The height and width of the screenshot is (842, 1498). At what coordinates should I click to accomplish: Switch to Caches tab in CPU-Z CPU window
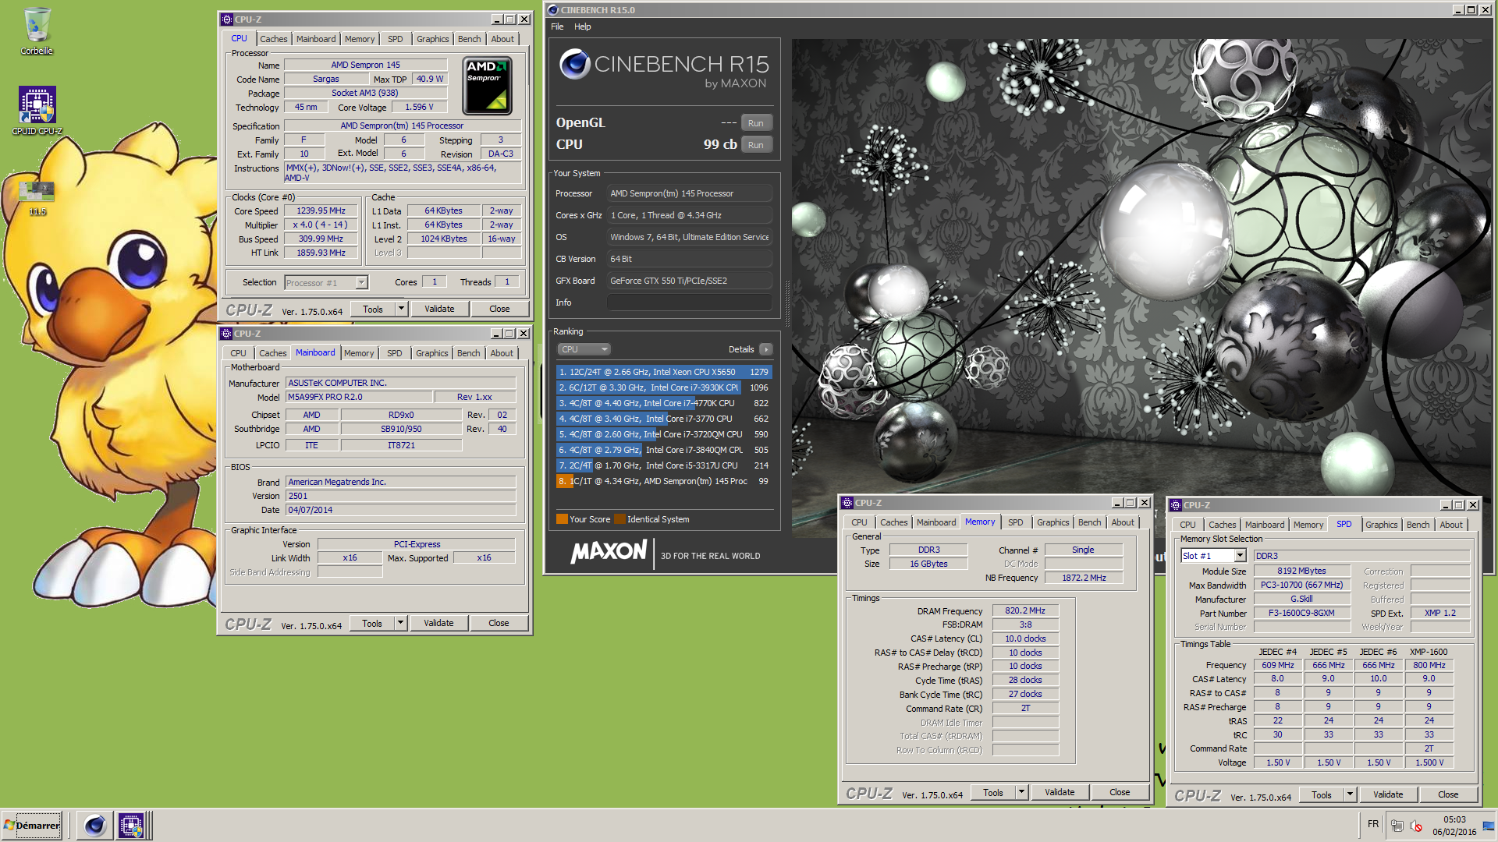tap(274, 39)
